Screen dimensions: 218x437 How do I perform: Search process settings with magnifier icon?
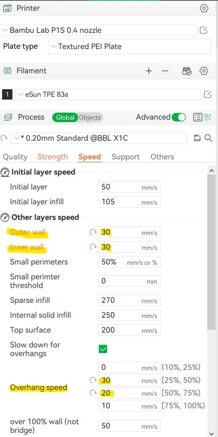[x=209, y=138]
